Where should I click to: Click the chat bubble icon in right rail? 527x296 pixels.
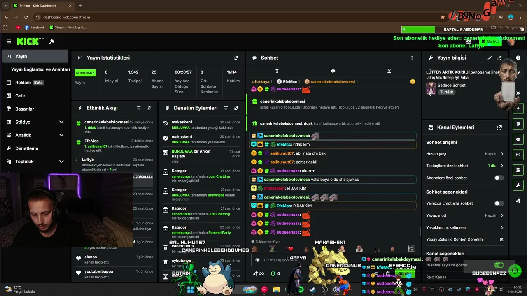pyautogui.click(x=518, y=139)
